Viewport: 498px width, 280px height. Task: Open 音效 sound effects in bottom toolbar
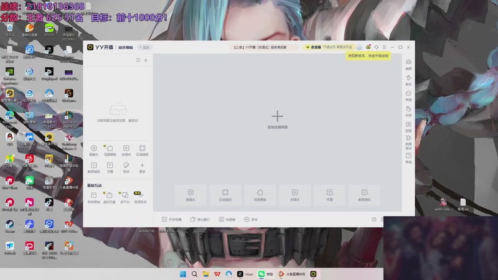[251, 220]
